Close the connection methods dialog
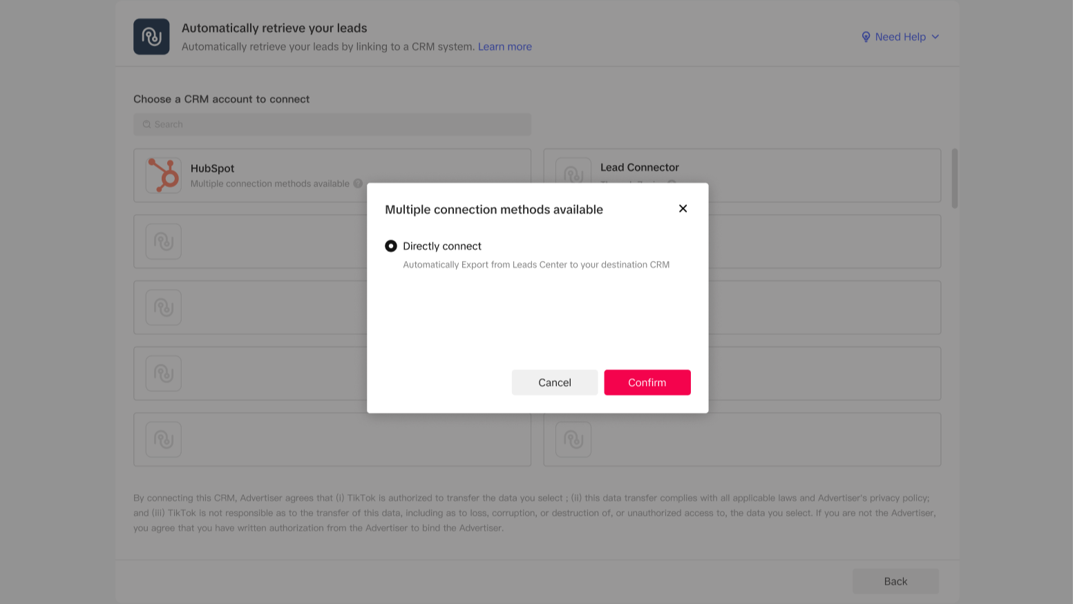This screenshot has width=1075, height=604. point(683,208)
